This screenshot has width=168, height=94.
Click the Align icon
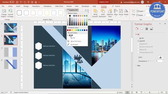116,11
